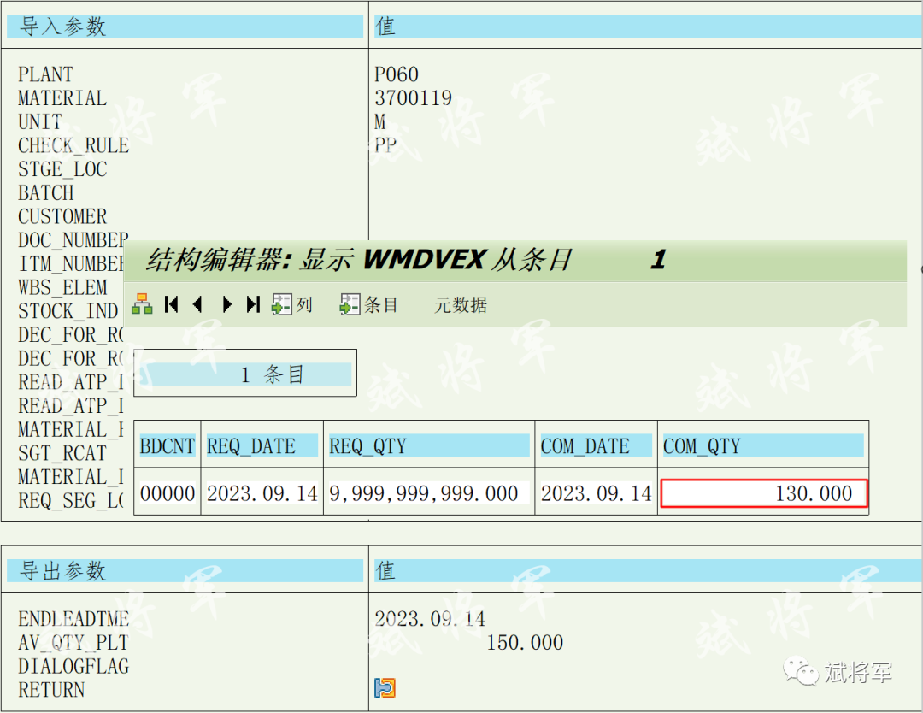Select REQ_QTY value 9,999,999,999.000
This screenshot has height=713, width=923.
[x=424, y=493]
